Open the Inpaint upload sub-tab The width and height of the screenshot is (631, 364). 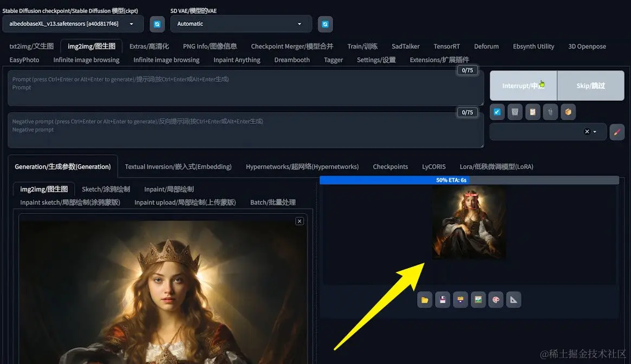pyautogui.click(x=185, y=203)
